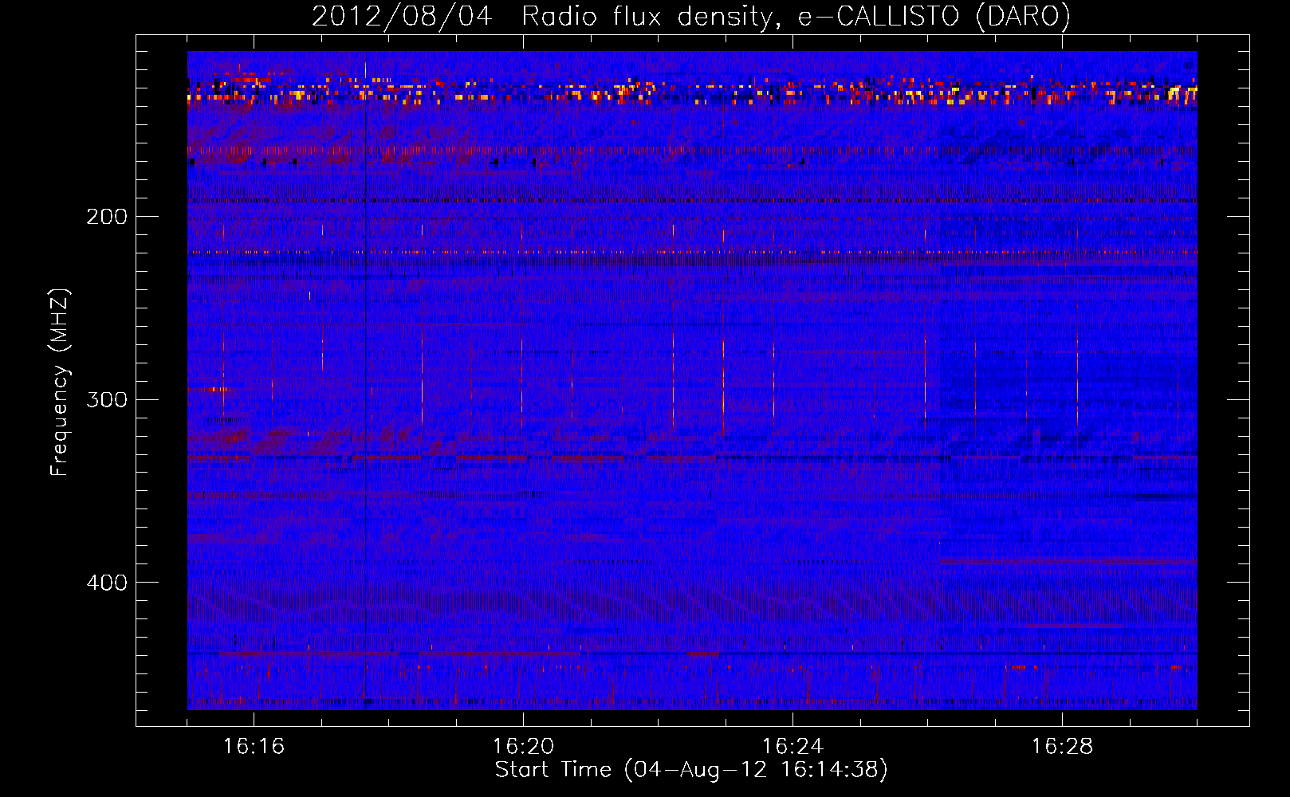Click the plot title "2012/08/04 Radio flux density, e-CALLISTO (DARO)"
The width and height of the screenshot is (1290, 797).
point(690,17)
